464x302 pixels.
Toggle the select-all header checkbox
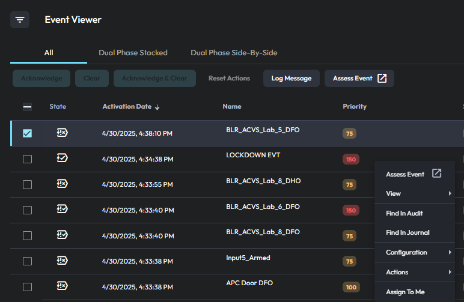(x=27, y=107)
